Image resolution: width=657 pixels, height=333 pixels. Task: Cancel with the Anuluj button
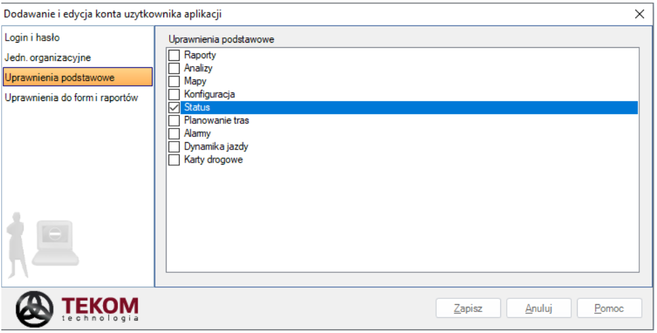pos(538,308)
